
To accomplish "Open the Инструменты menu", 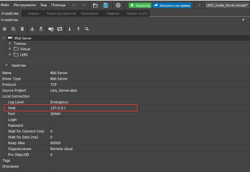I will coord(25,5).
